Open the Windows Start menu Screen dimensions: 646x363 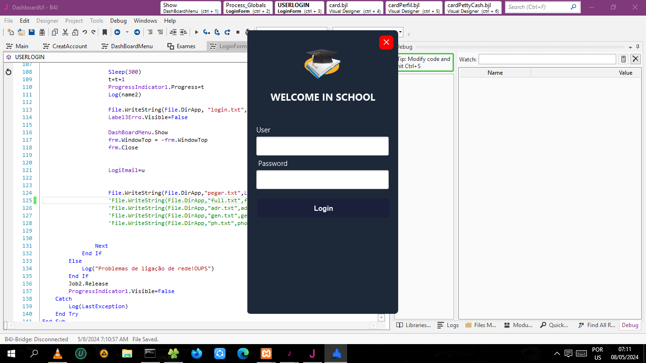click(11, 354)
